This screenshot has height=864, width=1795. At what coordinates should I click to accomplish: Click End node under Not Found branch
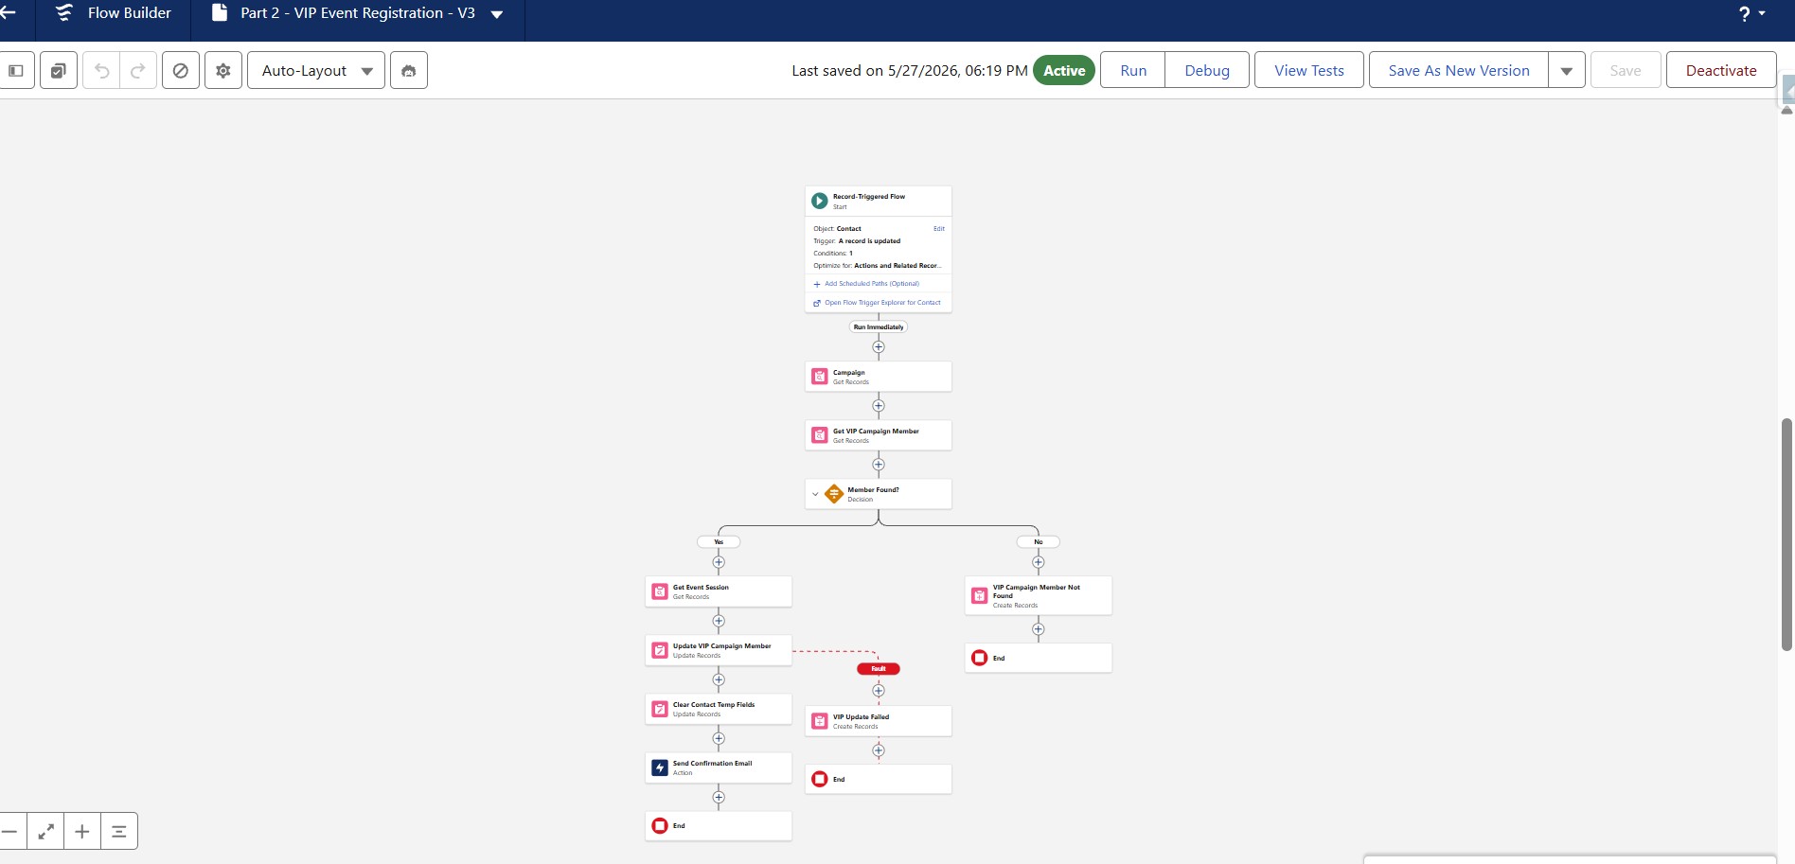[1039, 658]
